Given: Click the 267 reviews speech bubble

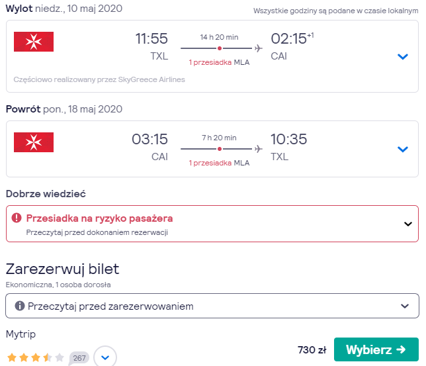Looking at the screenshot, I should (79, 358).
